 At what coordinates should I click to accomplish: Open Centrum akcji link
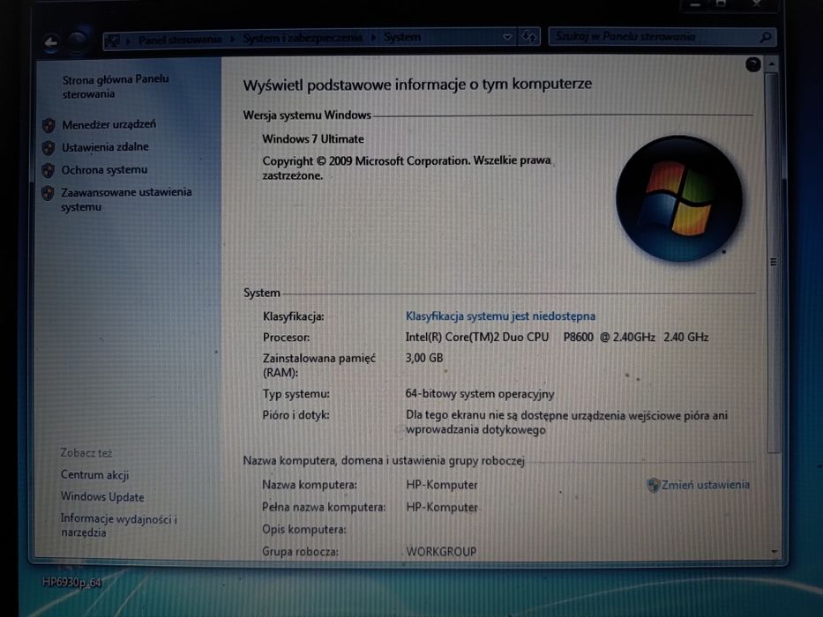(x=94, y=475)
